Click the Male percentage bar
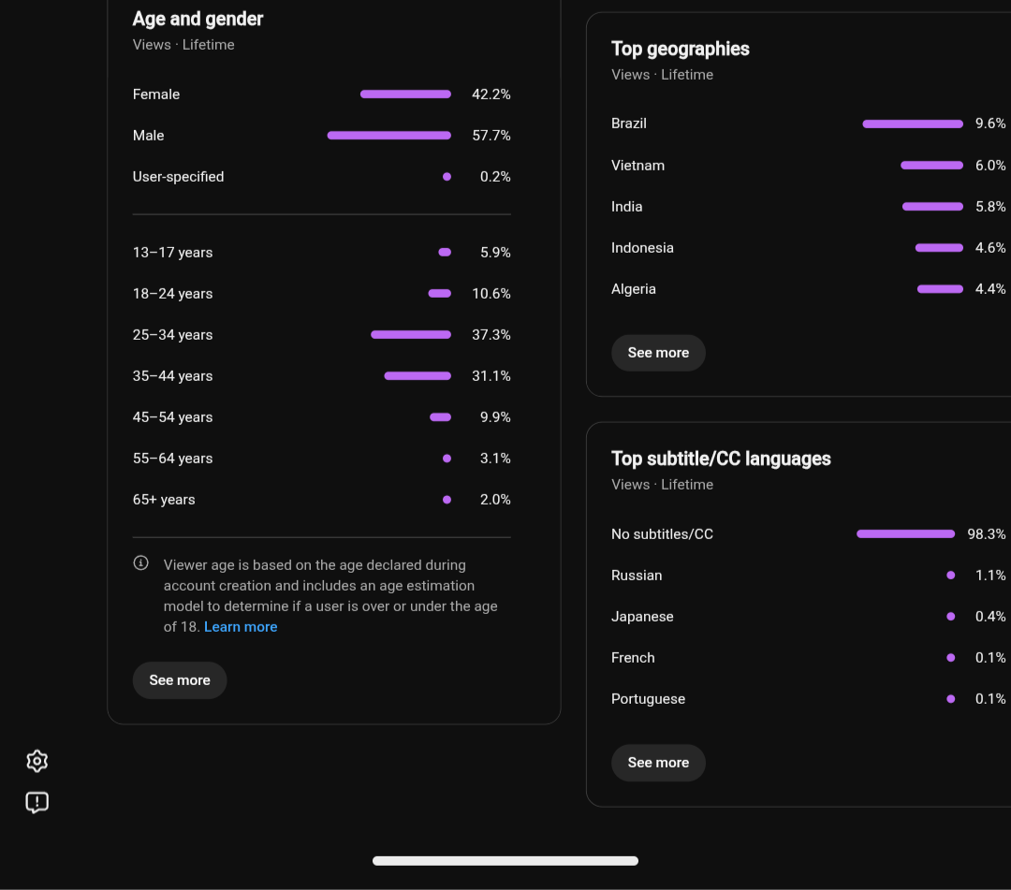The image size is (1011, 890). coord(388,136)
